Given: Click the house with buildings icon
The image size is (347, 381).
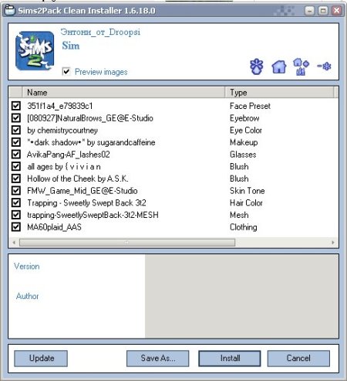Looking at the screenshot, I should (301, 66).
